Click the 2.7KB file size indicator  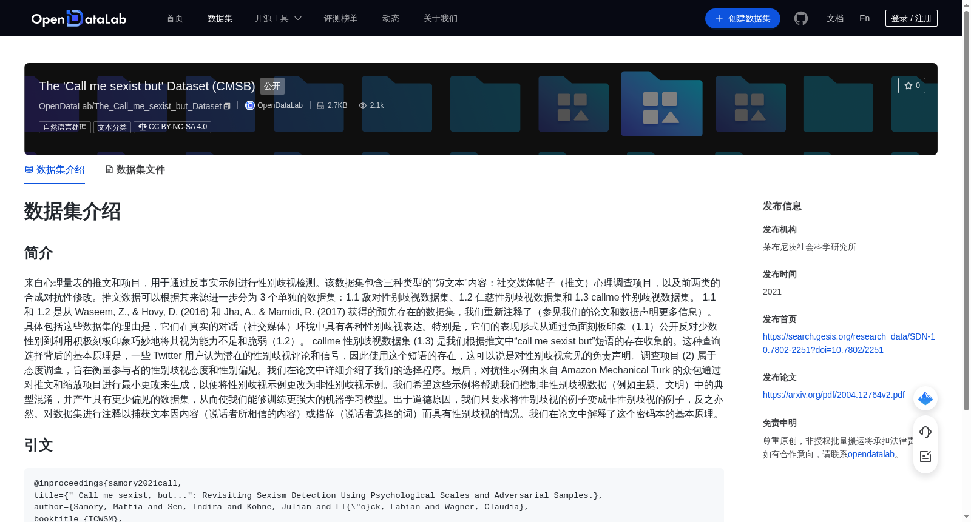(332, 105)
